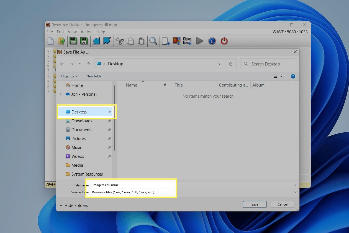
Task: Click the Save As floppy icon
Action: click(x=84, y=41)
